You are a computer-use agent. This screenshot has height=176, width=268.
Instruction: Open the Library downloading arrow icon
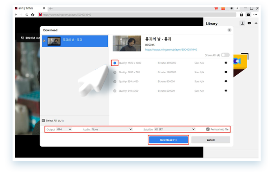pos(243,23)
